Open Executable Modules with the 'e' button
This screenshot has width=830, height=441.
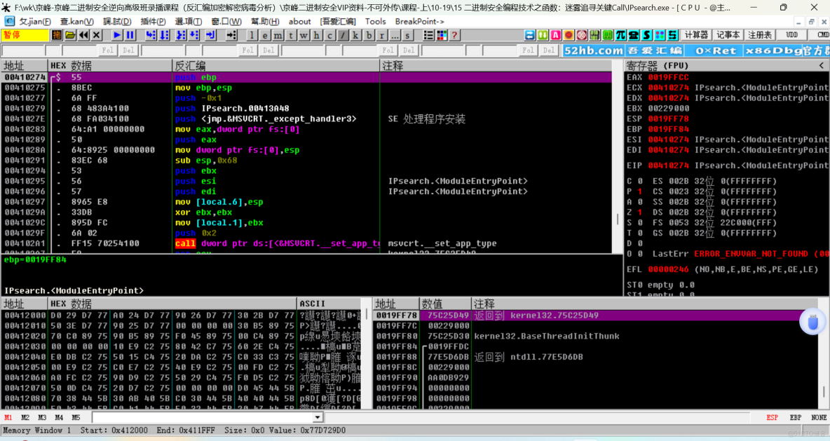pyautogui.click(x=265, y=36)
